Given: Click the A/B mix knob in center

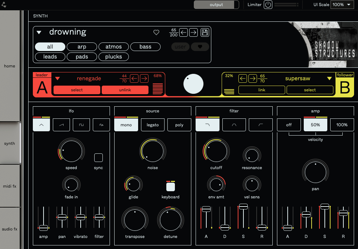Looking at the screenshot, I should 193,84.
